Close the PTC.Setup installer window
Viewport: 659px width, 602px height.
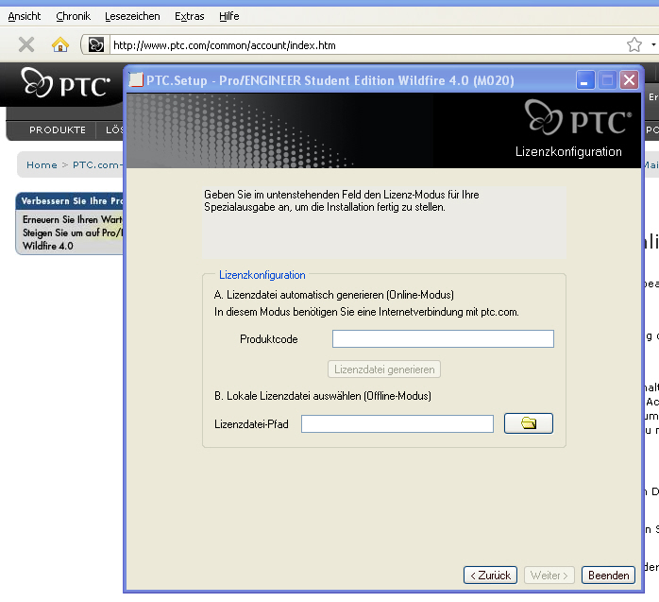tap(629, 80)
